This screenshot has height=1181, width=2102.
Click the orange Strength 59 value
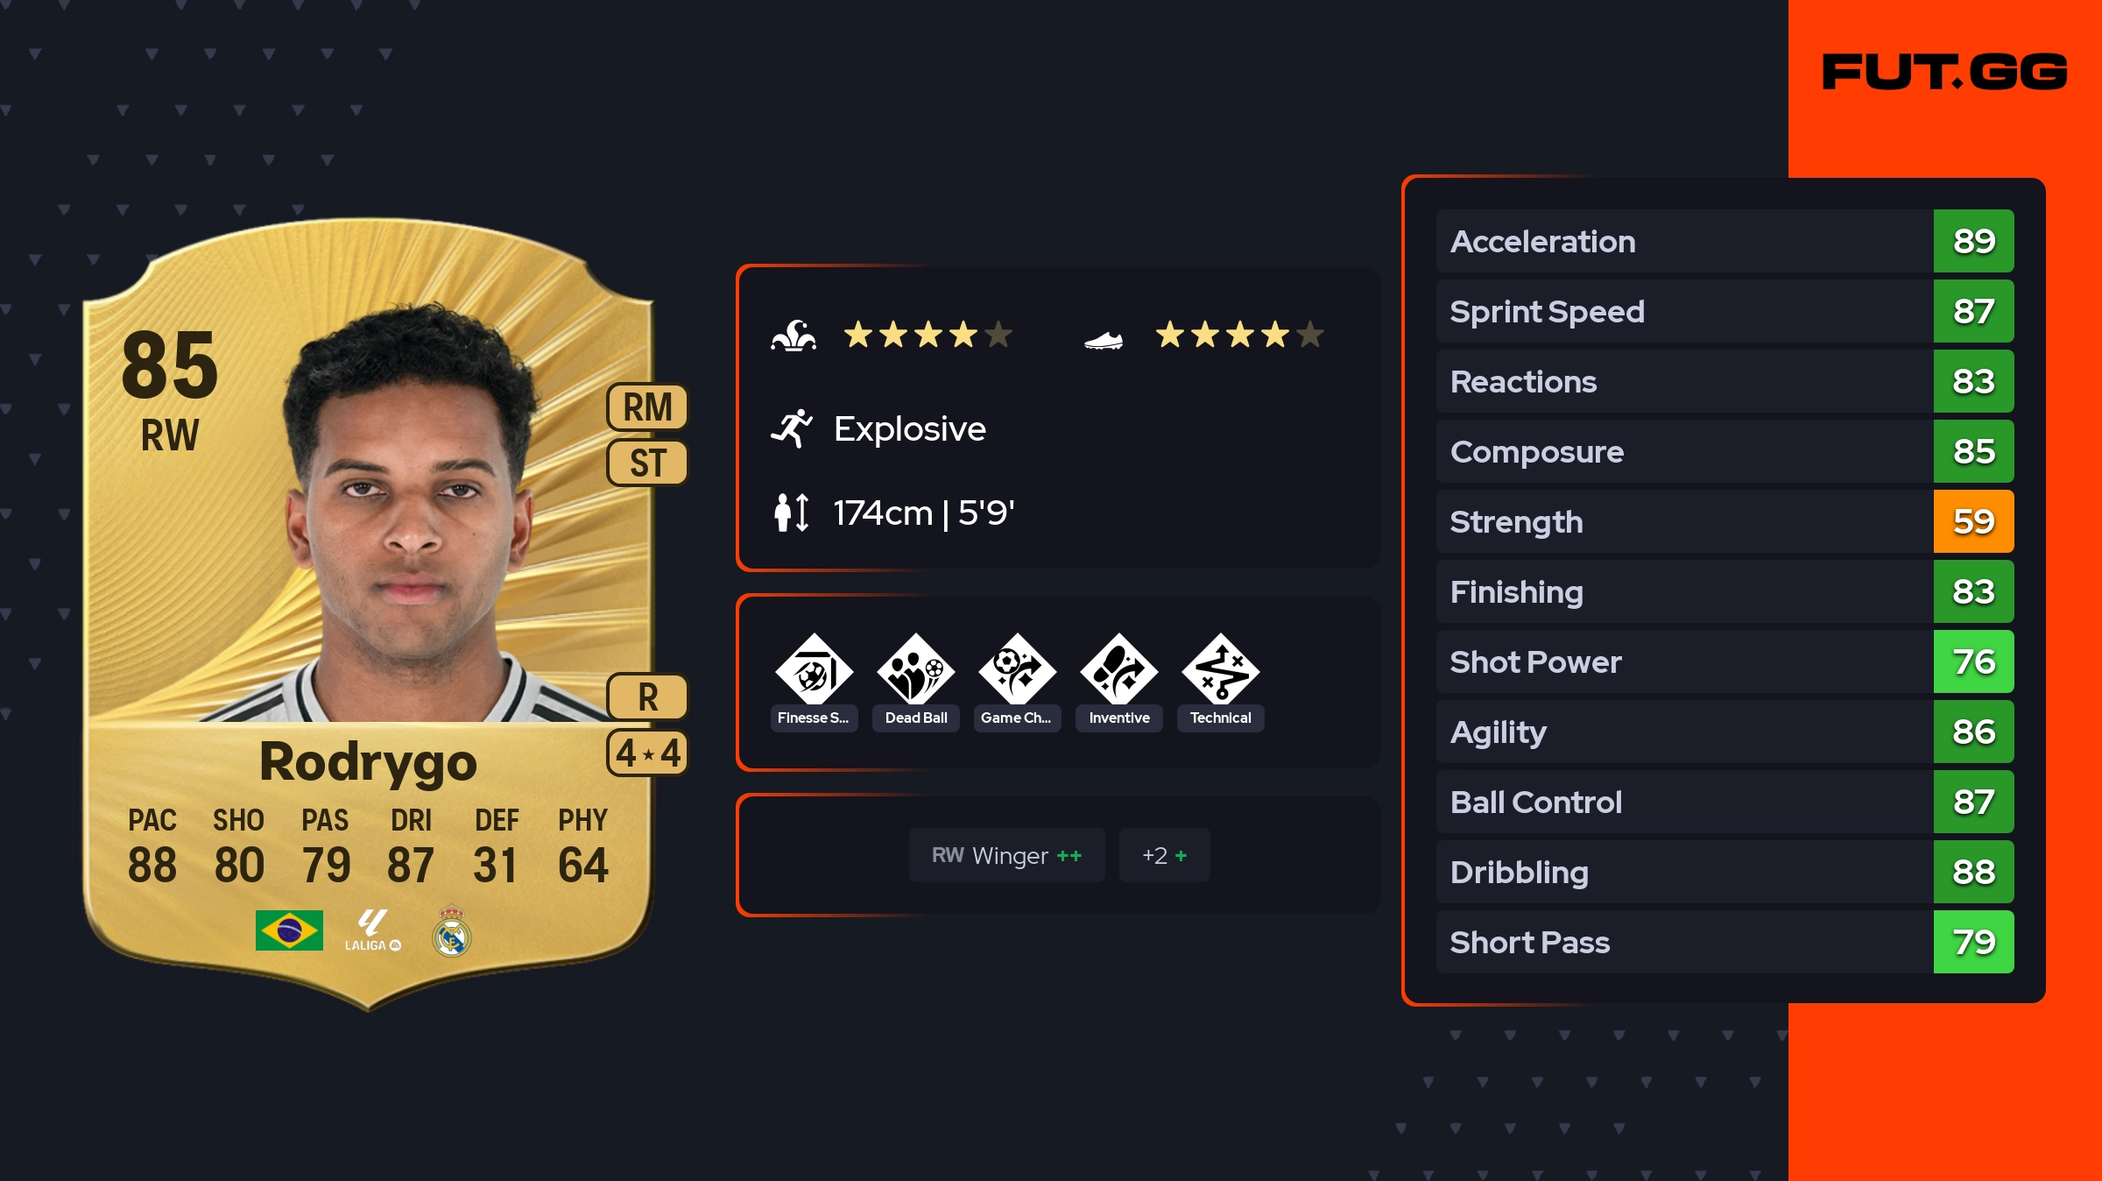[1973, 521]
